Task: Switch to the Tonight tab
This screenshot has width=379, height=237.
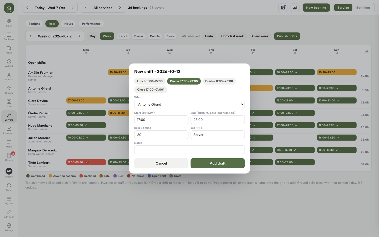Action: [34, 24]
